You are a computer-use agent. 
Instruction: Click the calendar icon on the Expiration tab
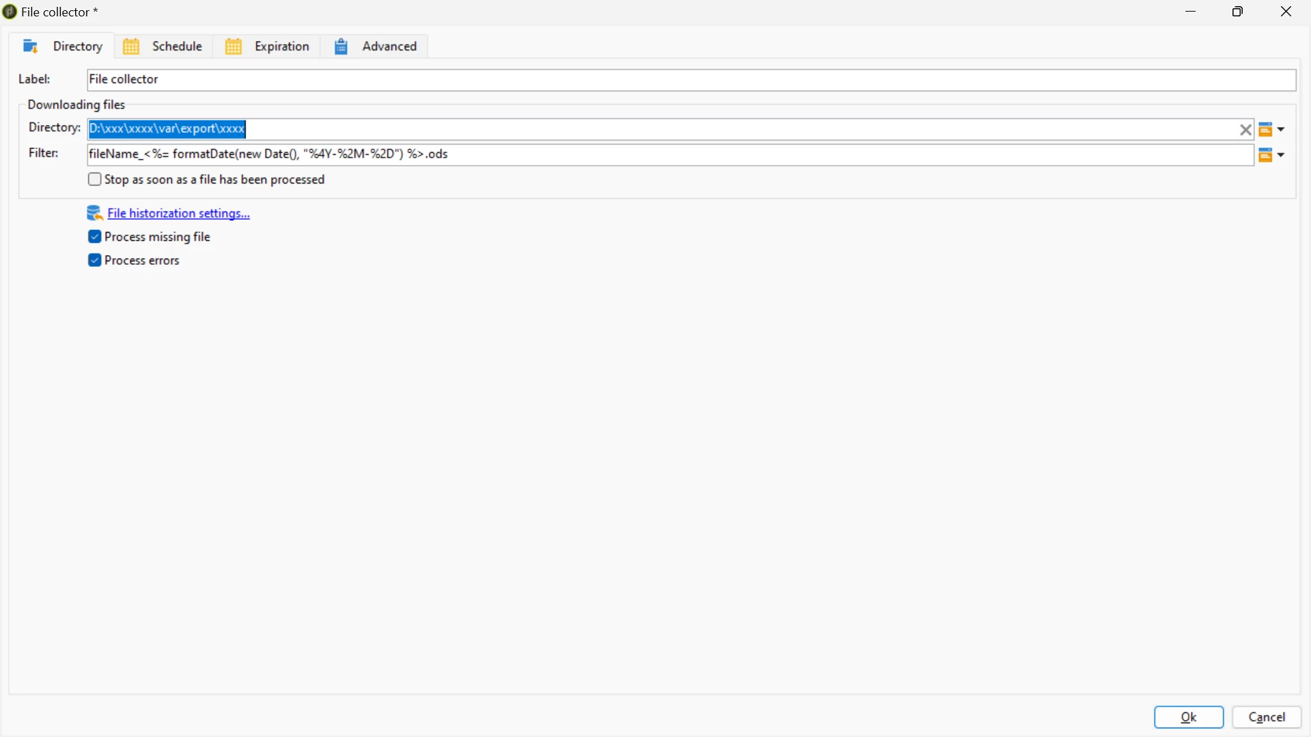point(234,46)
